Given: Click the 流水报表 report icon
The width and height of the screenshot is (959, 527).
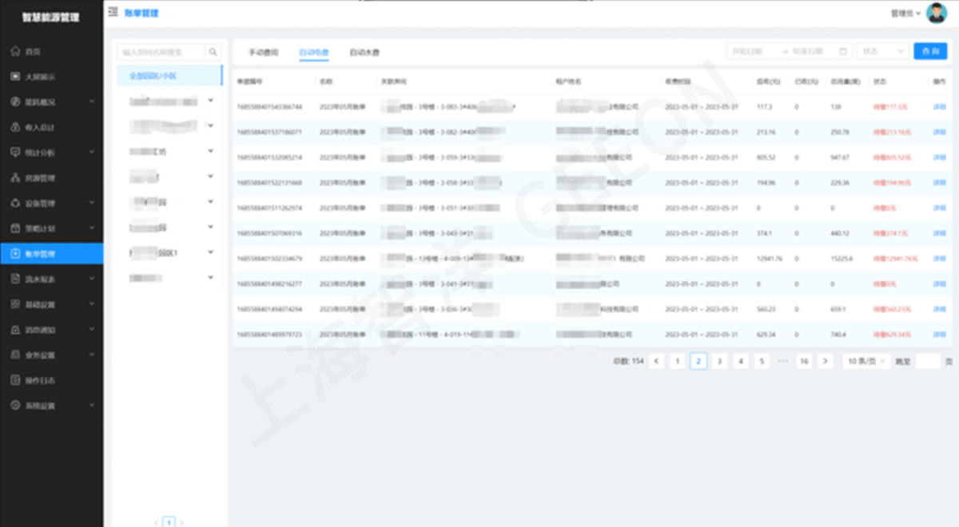Looking at the screenshot, I should (15, 279).
